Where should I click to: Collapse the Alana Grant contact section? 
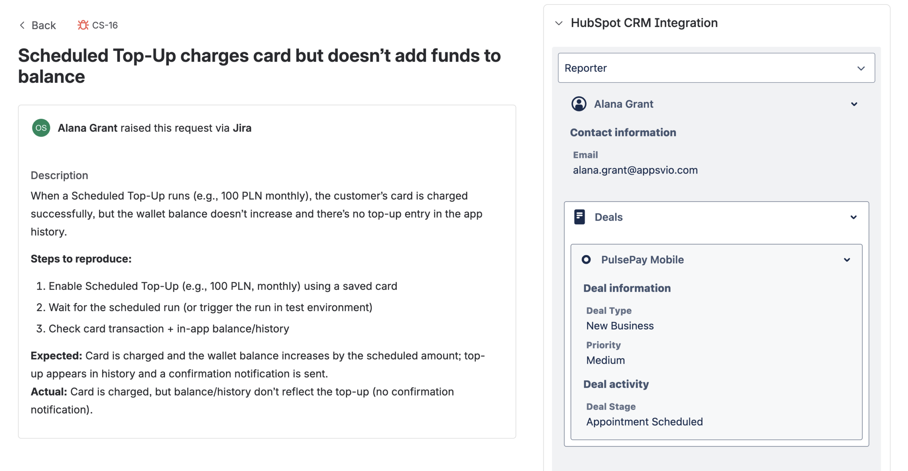click(854, 104)
